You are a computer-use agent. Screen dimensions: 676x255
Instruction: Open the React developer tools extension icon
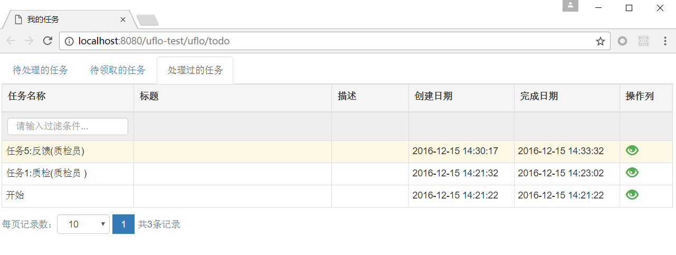pyautogui.click(x=643, y=41)
